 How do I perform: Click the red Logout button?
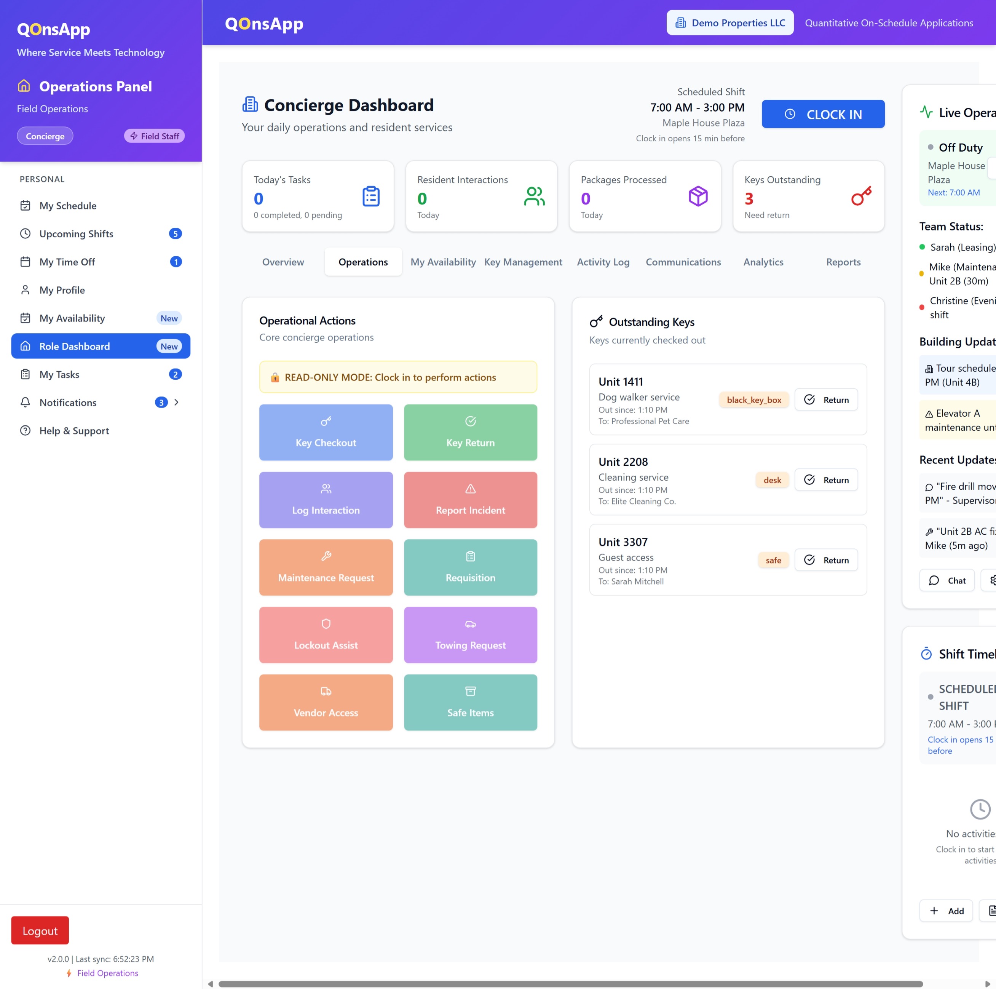40,931
